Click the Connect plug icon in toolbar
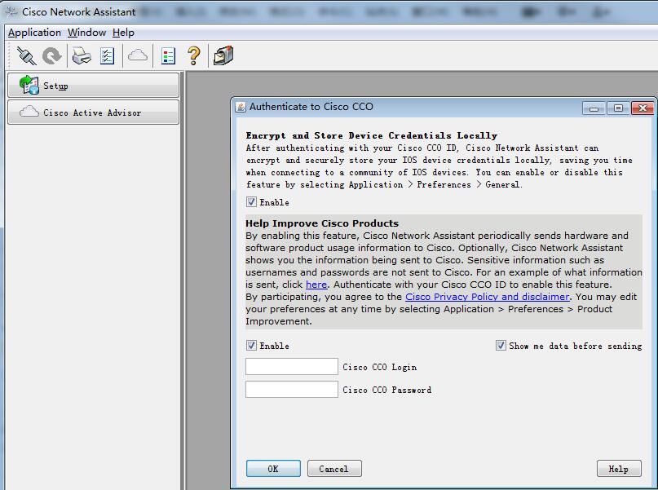Screen dimensions: 658x490 [x=27, y=55]
